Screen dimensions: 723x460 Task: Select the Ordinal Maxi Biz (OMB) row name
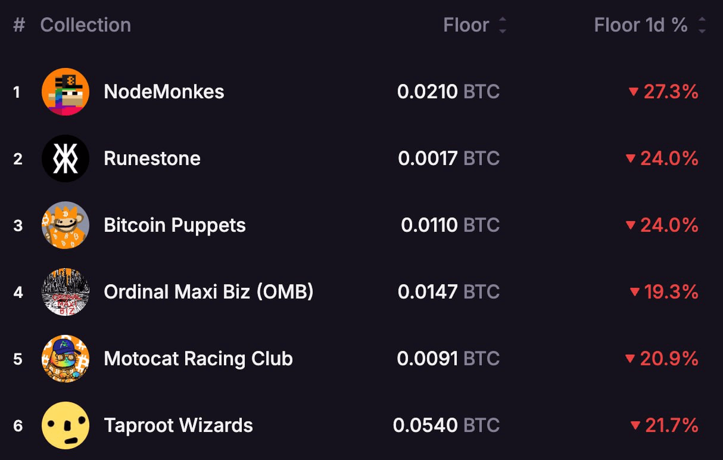click(x=208, y=292)
